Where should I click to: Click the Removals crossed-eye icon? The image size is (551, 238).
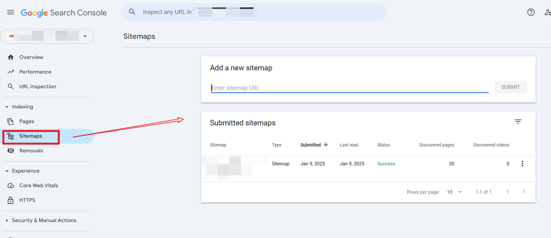point(10,151)
